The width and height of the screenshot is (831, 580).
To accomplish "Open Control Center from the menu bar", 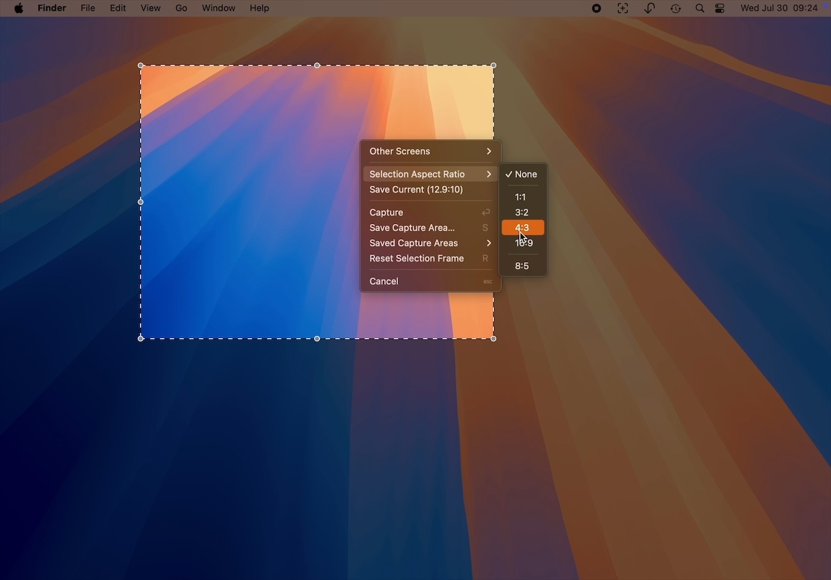I will tap(720, 8).
